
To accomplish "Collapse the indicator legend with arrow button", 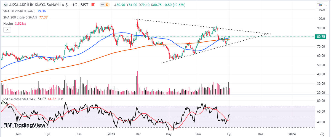I will (8, 30).
